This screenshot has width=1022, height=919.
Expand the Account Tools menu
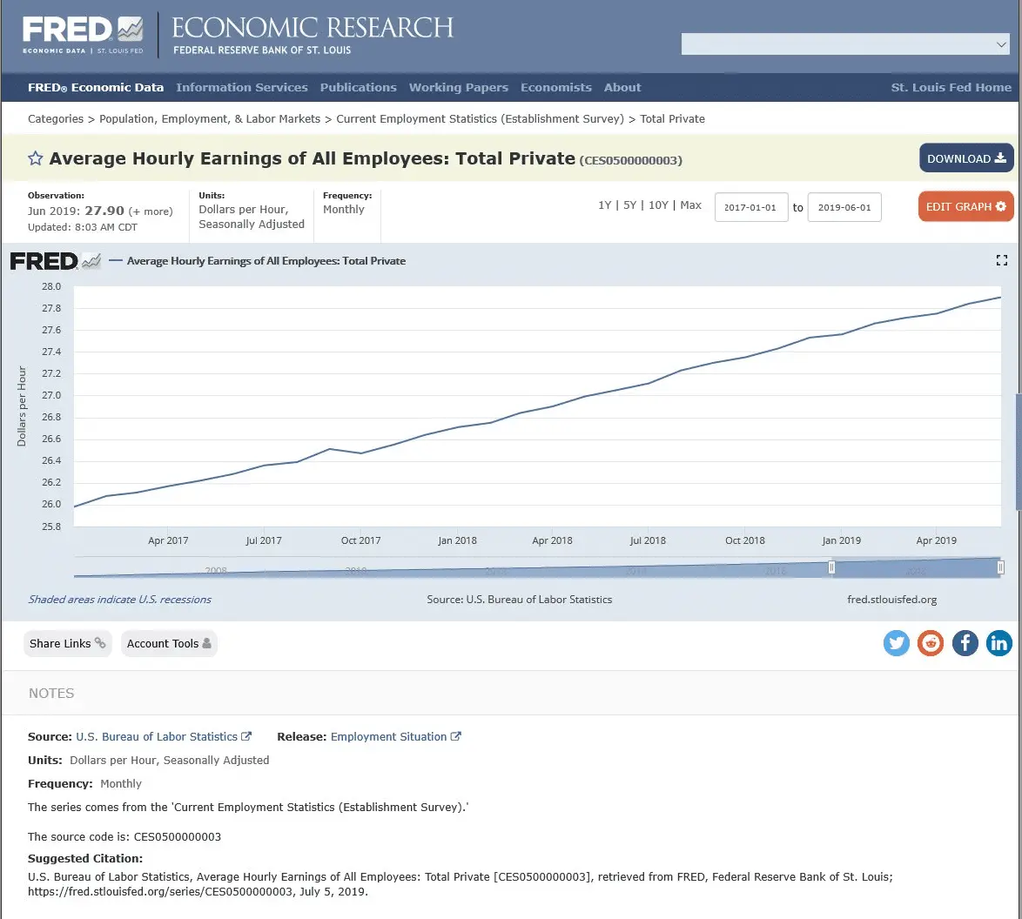tap(169, 643)
